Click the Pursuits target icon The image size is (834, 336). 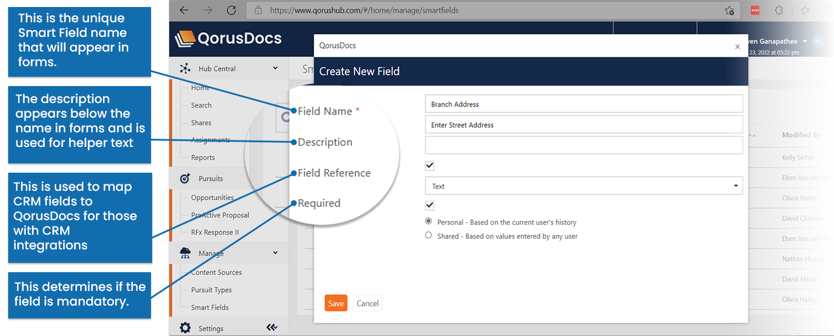(x=185, y=179)
